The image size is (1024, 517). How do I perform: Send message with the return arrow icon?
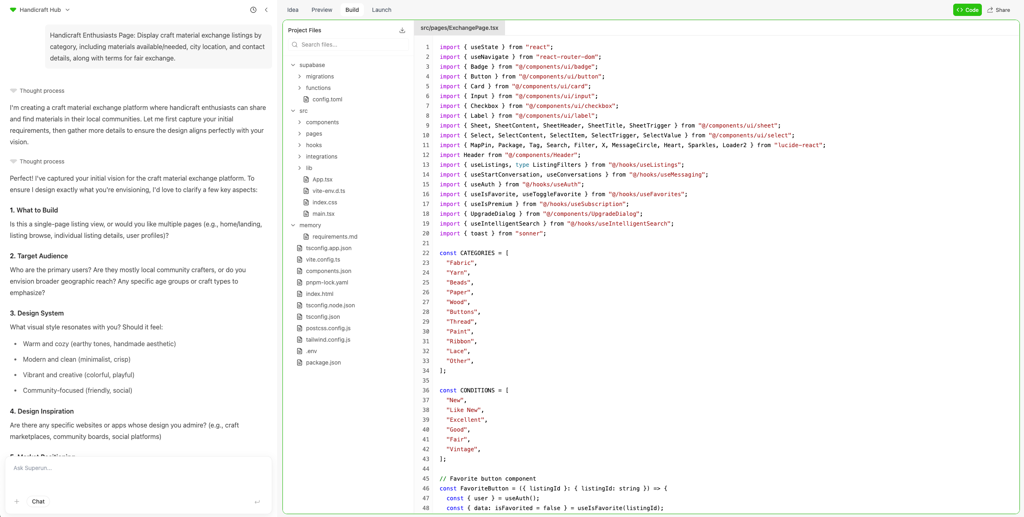(257, 501)
